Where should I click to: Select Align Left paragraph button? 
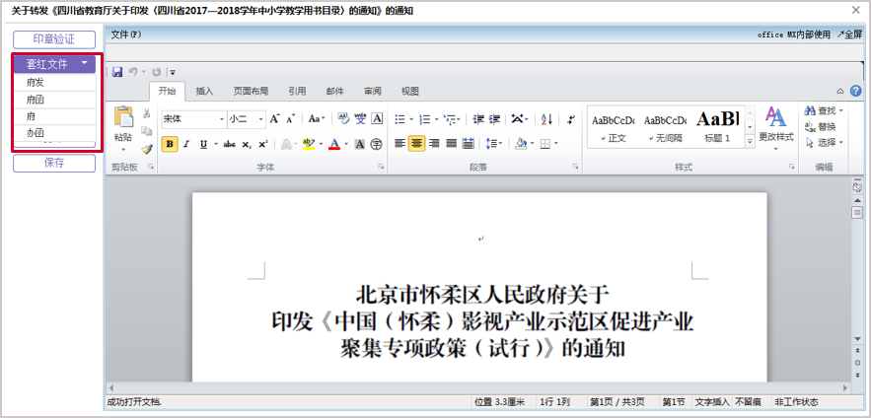[x=399, y=144]
